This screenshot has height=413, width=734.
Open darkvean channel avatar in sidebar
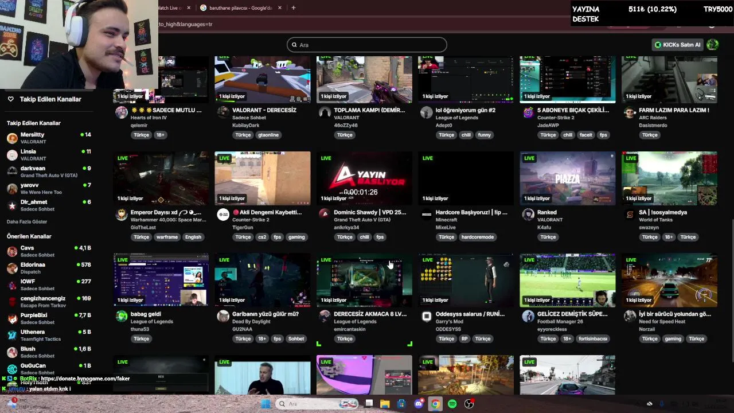pos(12,172)
